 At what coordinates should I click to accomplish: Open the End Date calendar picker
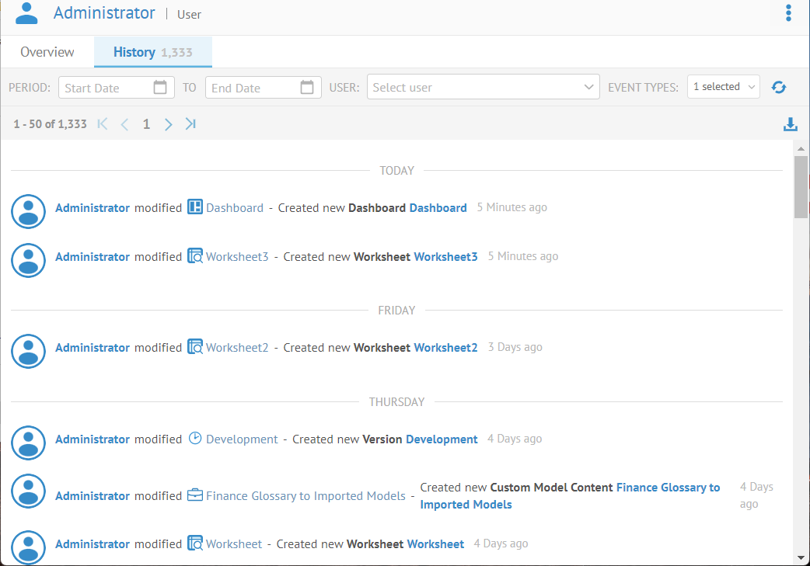tap(307, 88)
